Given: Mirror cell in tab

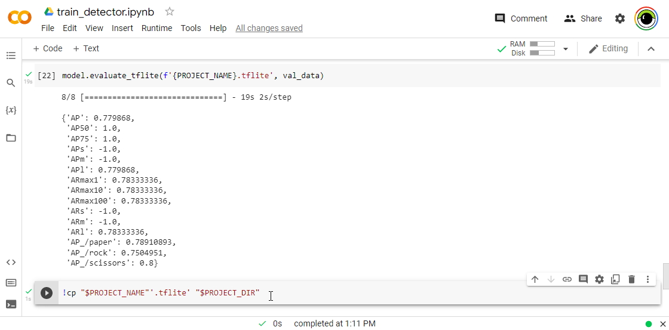Looking at the screenshot, I should pos(615,279).
